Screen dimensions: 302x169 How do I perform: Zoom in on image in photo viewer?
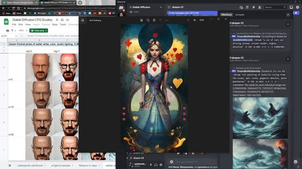point(194,20)
